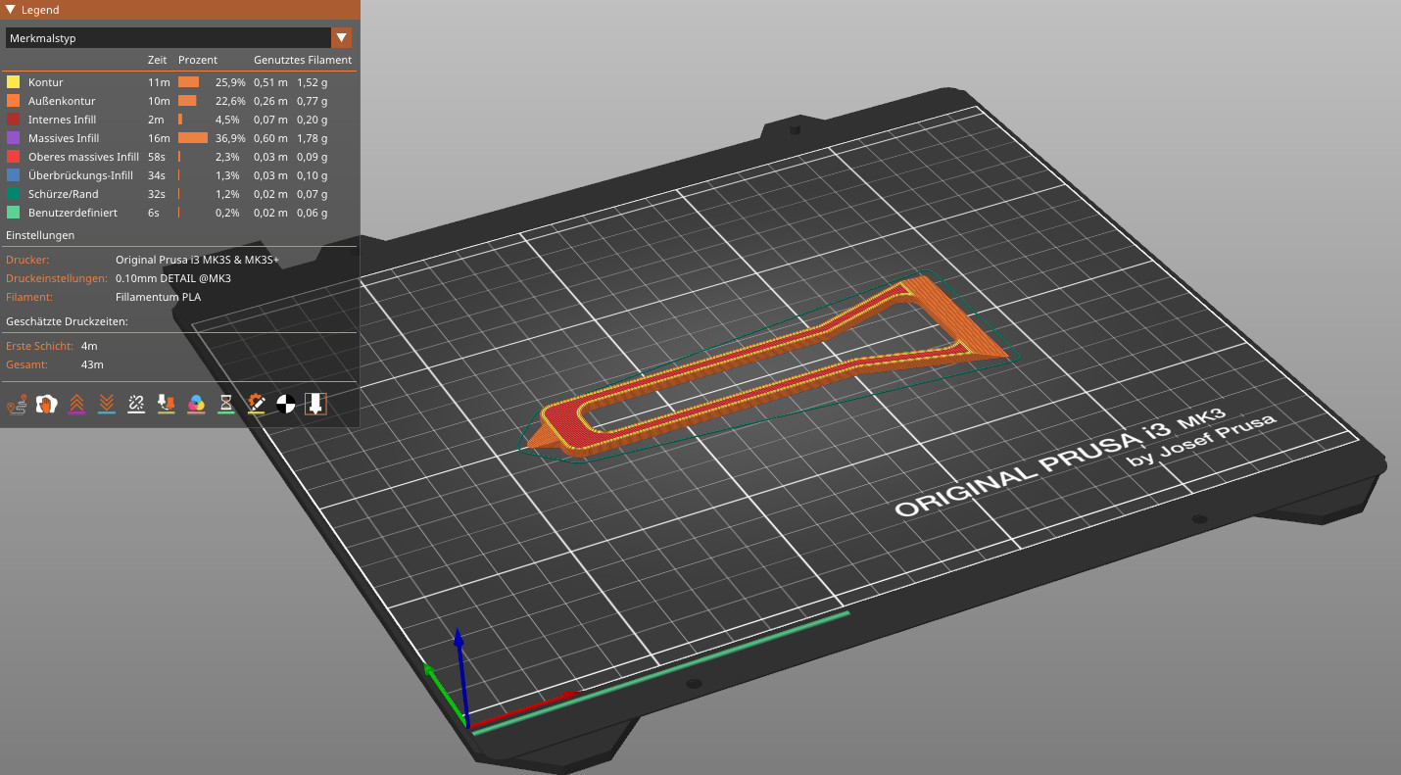Click the Schürze/Rand label
The image size is (1401, 775).
tap(64, 194)
